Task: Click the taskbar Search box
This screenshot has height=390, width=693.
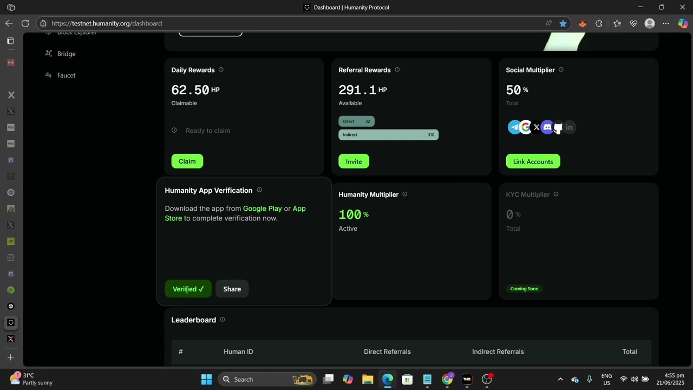Action: click(268, 379)
